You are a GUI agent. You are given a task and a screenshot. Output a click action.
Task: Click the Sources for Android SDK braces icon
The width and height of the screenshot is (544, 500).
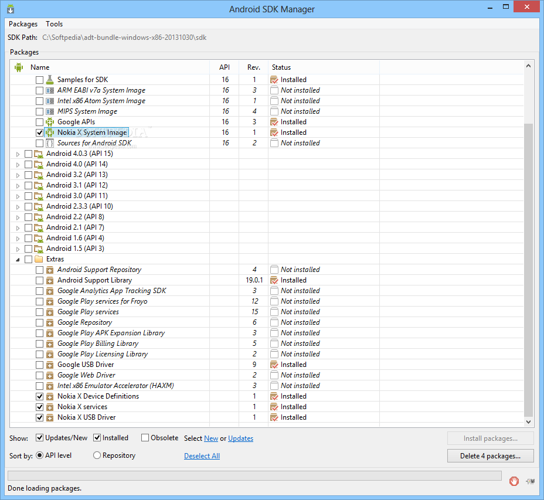[50, 143]
